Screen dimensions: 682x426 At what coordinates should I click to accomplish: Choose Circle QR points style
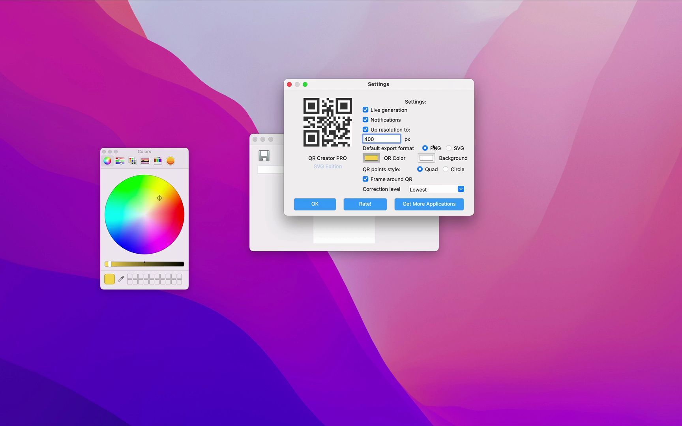pyautogui.click(x=446, y=169)
